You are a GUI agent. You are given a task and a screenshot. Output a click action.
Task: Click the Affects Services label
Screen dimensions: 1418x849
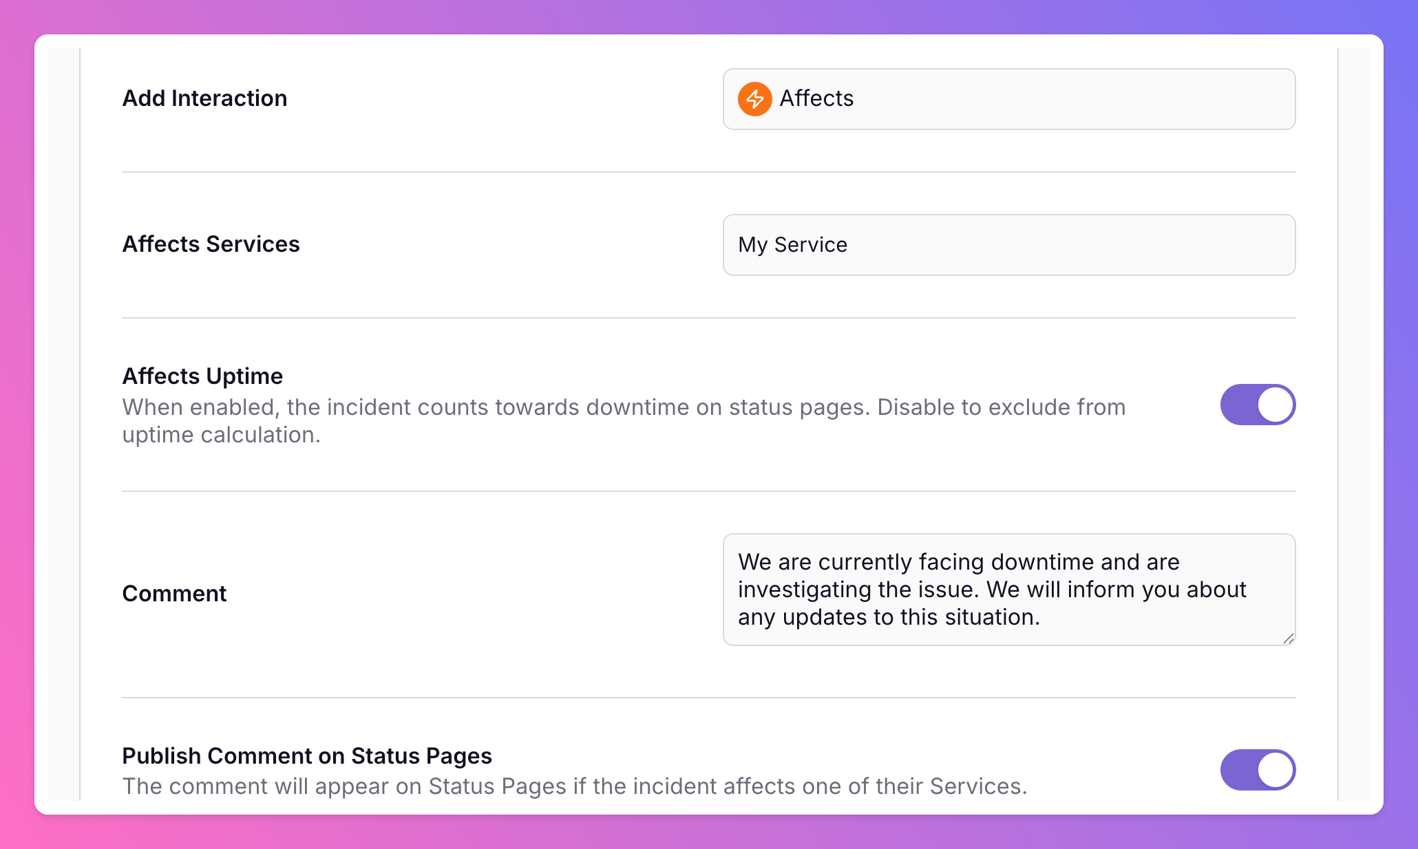(x=211, y=244)
